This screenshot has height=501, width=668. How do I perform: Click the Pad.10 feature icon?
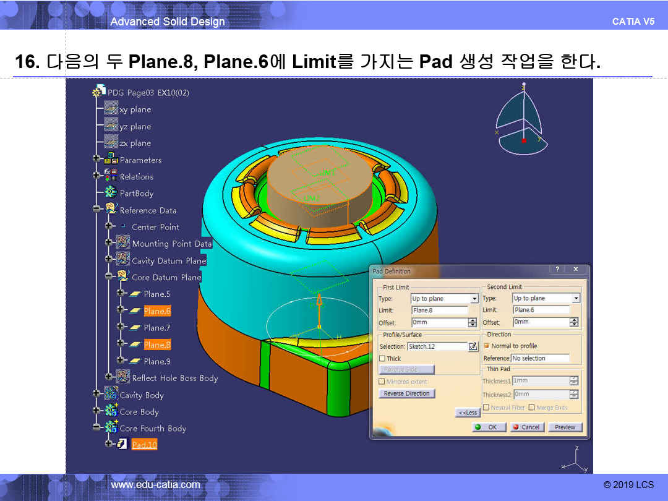(122, 444)
